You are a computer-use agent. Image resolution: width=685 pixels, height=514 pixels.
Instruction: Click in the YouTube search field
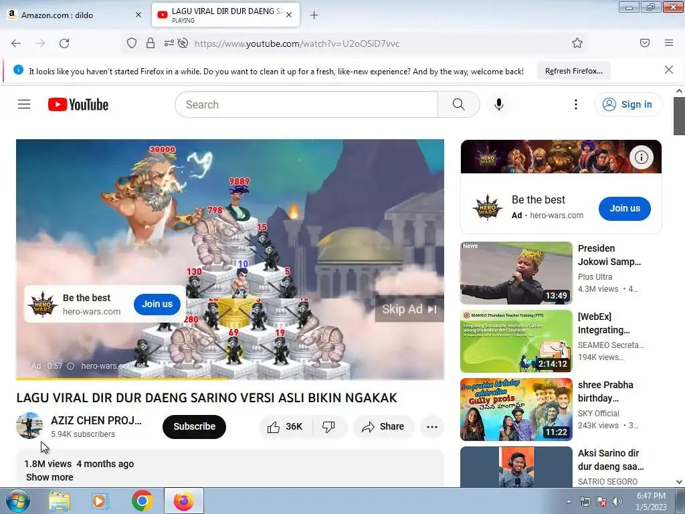[306, 104]
